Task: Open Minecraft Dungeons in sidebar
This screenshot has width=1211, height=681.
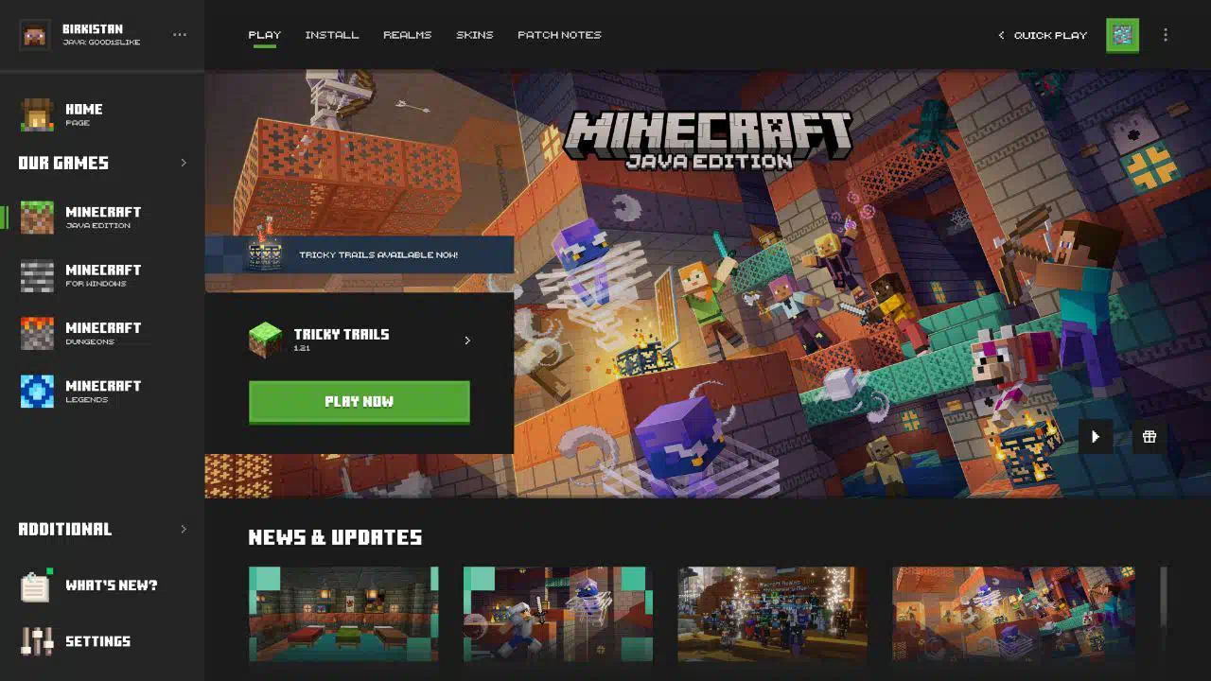Action: 103,333
